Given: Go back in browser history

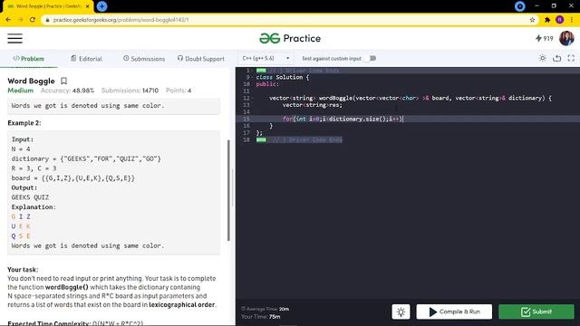Looking at the screenshot, I should click(8, 20).
